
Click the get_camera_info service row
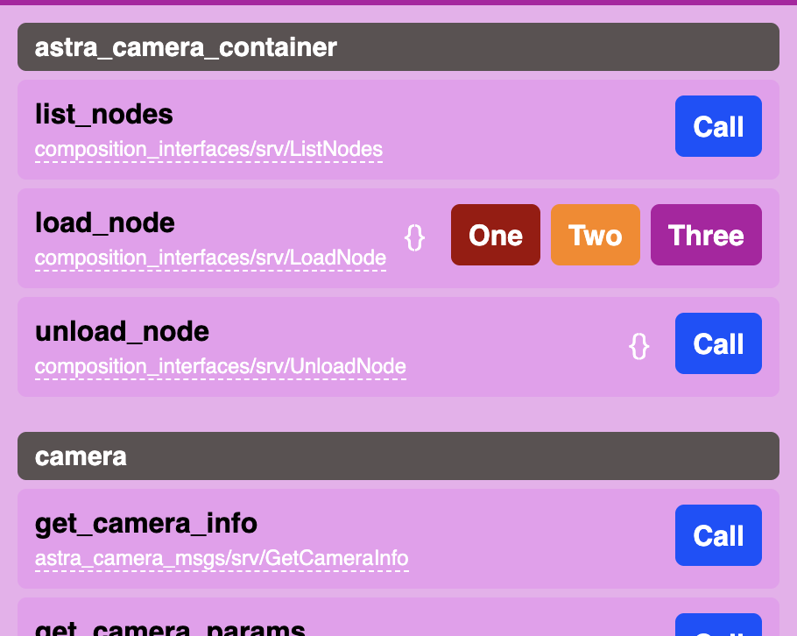pos(398,535)
